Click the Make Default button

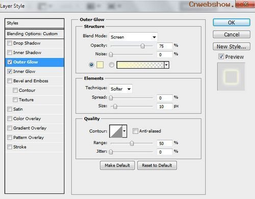click(117, 165)
